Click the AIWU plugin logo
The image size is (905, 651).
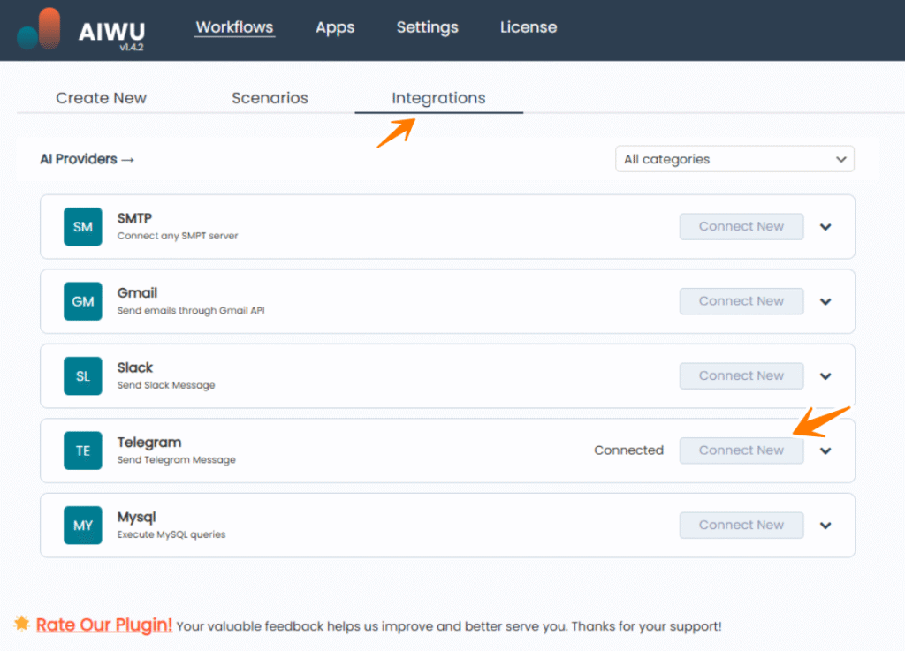coord(35,29)
